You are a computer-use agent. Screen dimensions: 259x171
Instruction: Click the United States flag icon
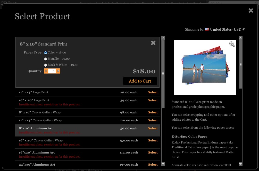(x=207, y=29)
